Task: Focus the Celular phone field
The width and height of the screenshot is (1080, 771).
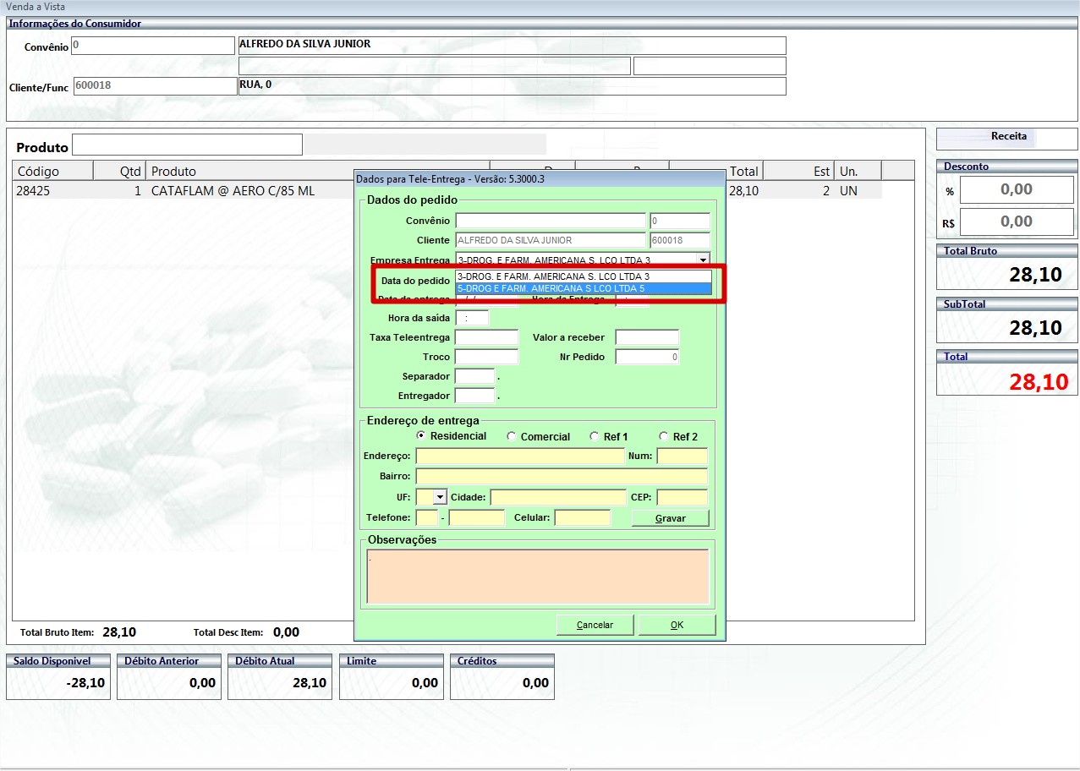Action: [x=582, y=517]
